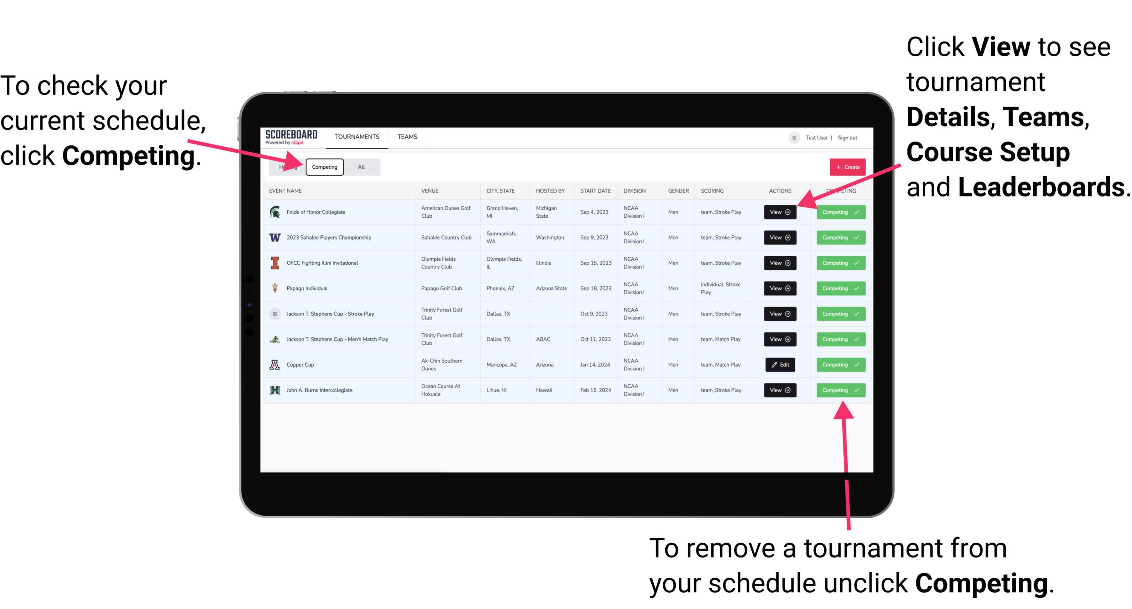The image size is (1132, 609).
Task: Select the Competing filter tab
Action: 325,167
